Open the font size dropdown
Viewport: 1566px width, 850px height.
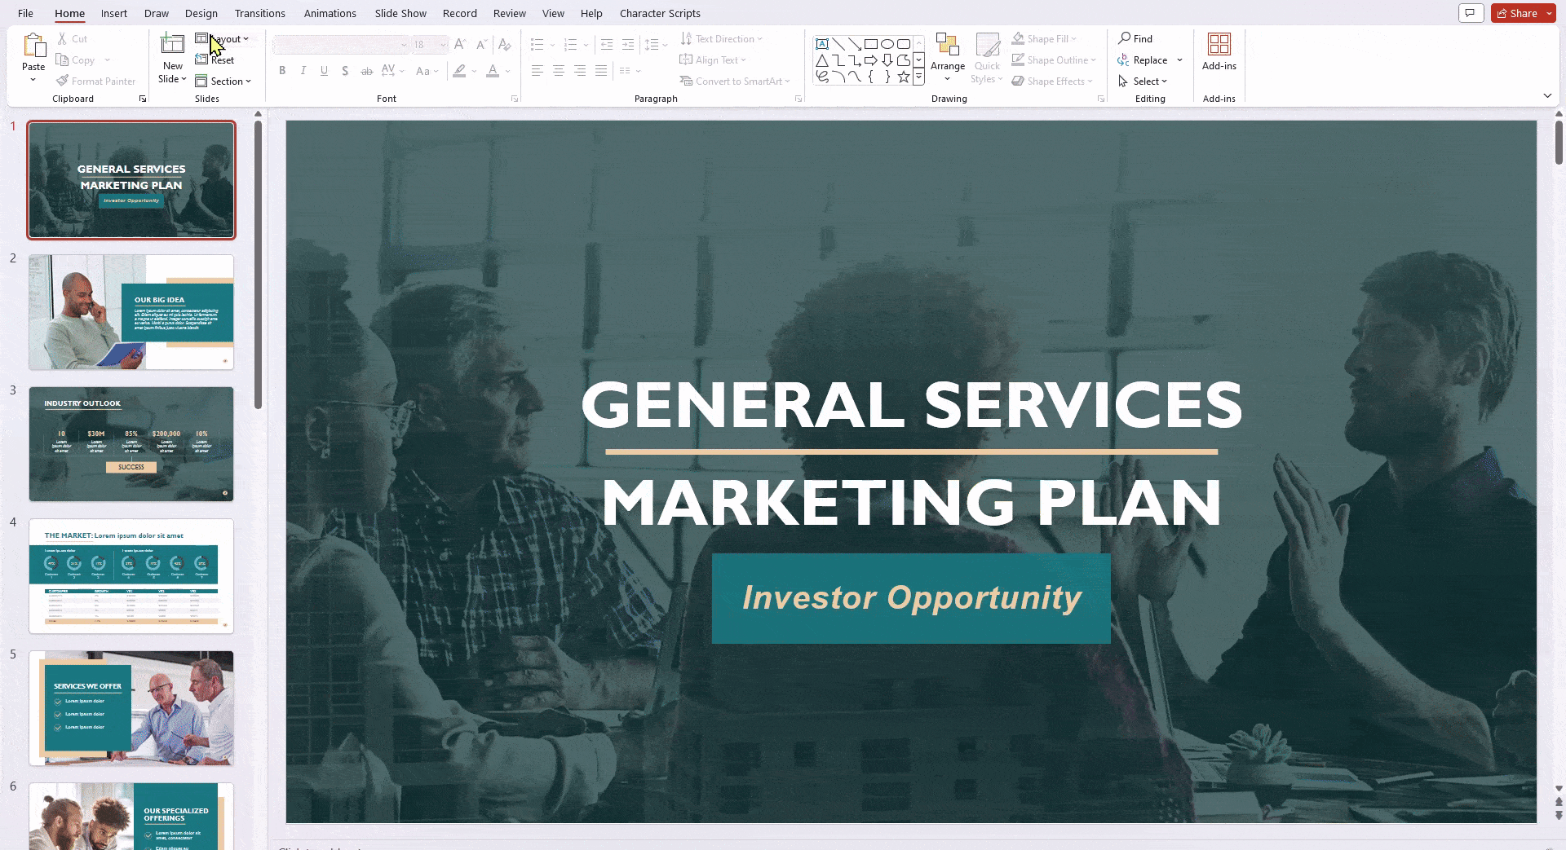441,45
